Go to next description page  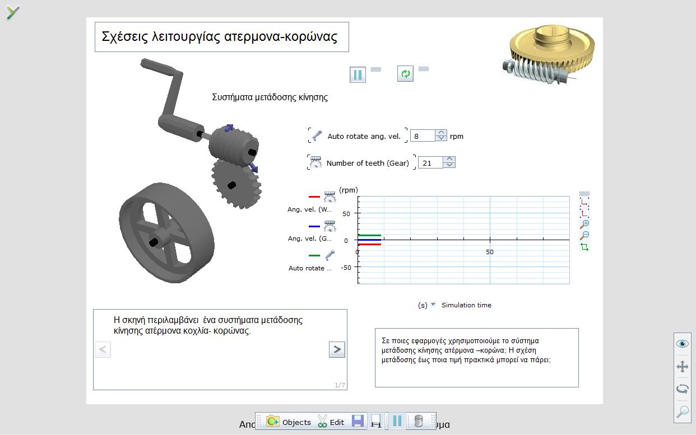(x=336, y=349)
